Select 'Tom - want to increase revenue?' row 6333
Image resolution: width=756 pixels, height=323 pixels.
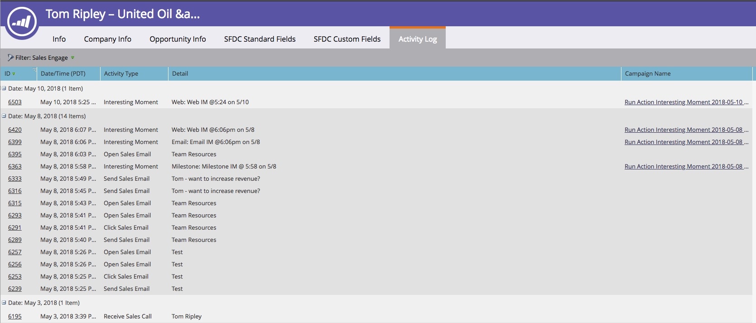(x=216, y=178)
